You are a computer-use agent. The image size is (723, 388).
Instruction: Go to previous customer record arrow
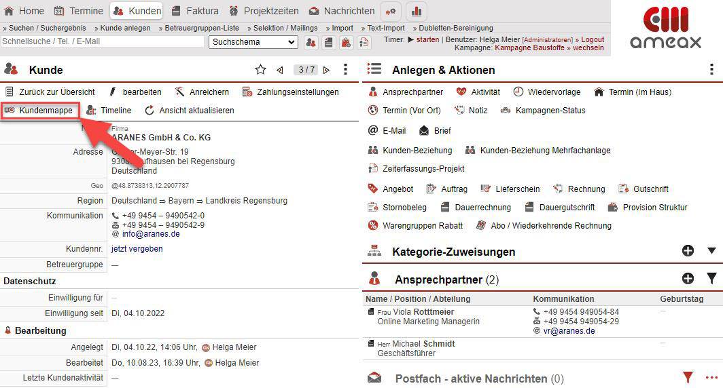[x=279, y=70]
